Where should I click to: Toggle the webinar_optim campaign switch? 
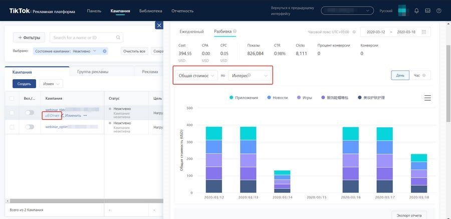coord(30,127)
